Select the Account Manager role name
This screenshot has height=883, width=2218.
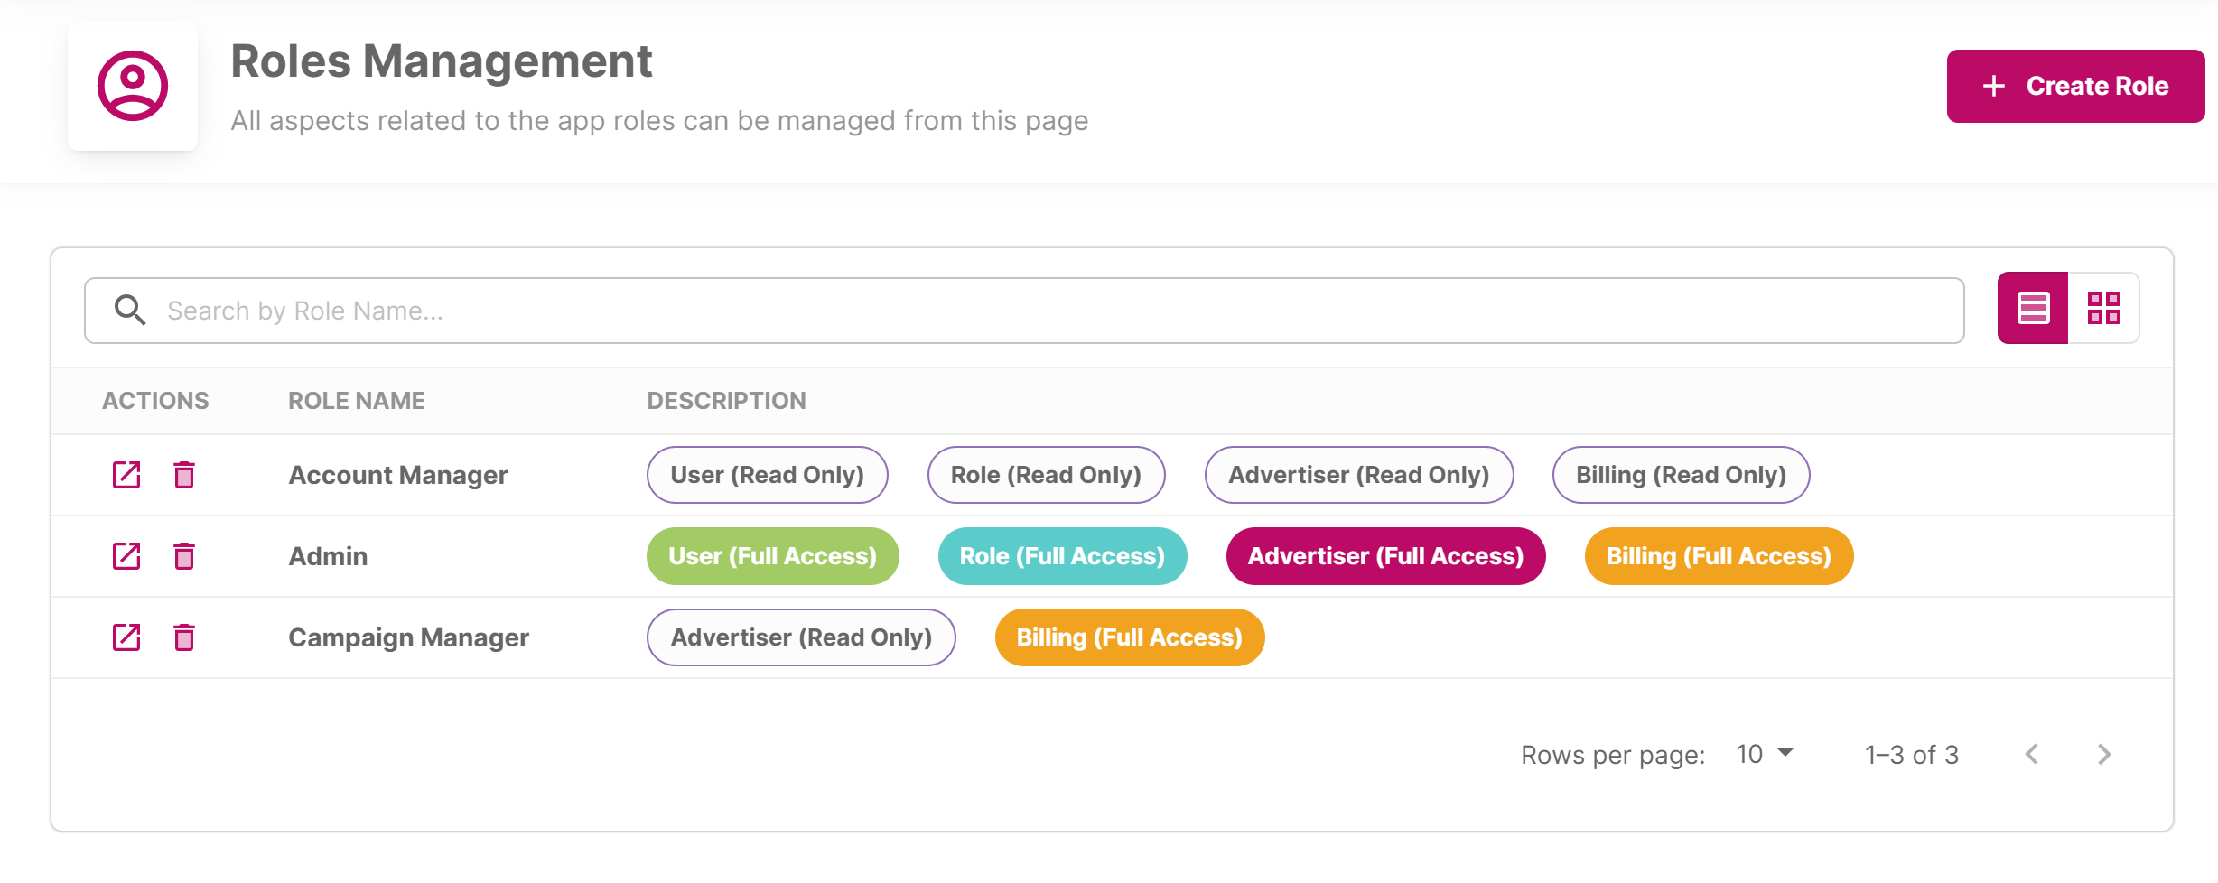398,475
